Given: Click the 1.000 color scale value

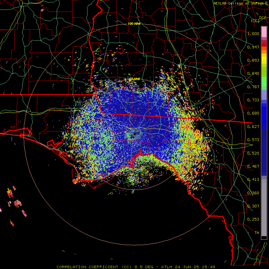Looking at the screenshot, I should (253, 33).
